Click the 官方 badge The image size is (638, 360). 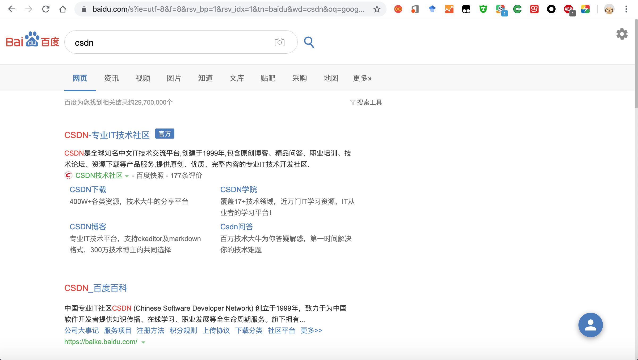(165, 134)
